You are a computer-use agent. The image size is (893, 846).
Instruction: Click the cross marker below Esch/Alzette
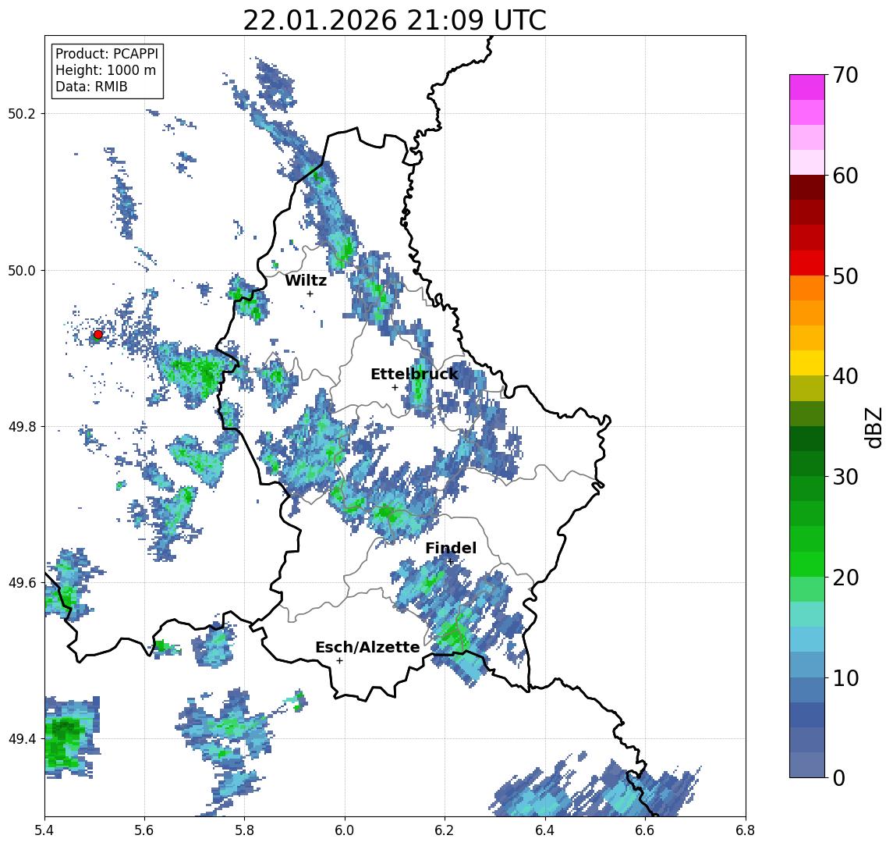(x=339, y=661)
